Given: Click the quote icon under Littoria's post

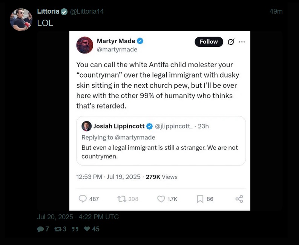Looking at the screenshot, I should point(75,229).
